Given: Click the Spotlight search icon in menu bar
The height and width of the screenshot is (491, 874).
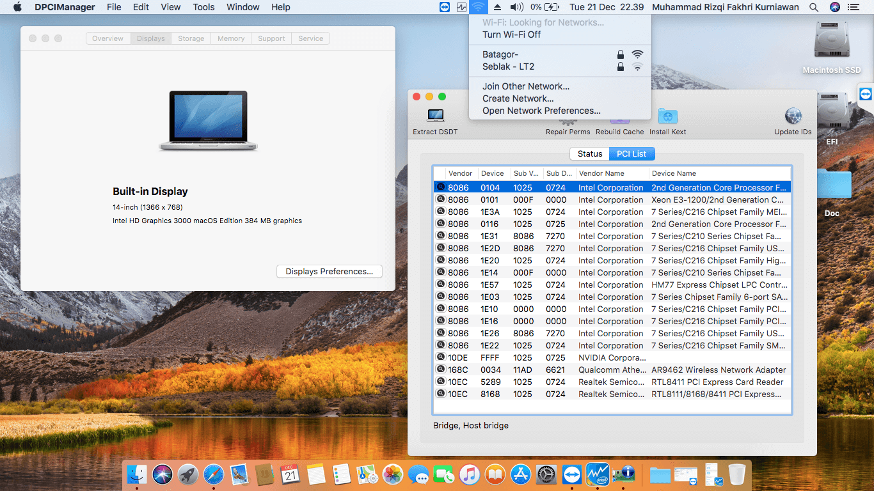Looking at the screenshot, I should (x=813, y=7).
